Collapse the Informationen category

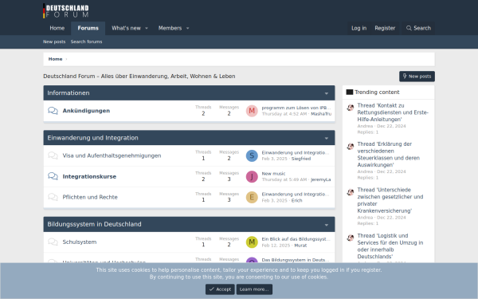[327, 93]
